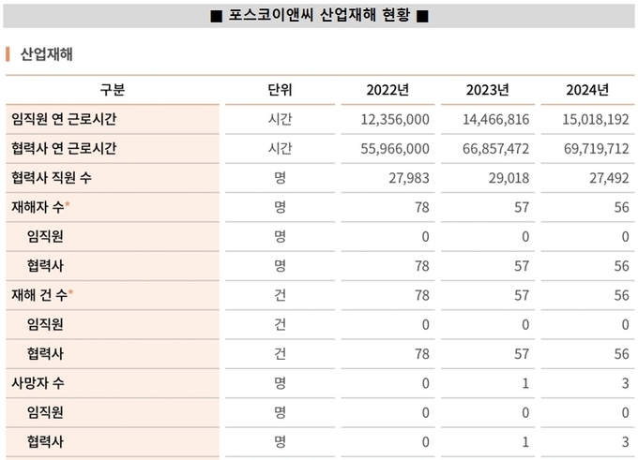The height and width of the screenshot is (460, 638).
Task: Click the 협력사 직원 수 value 29,018
Action: pos(509,178)
